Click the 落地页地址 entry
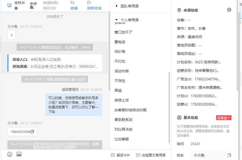 189,54
